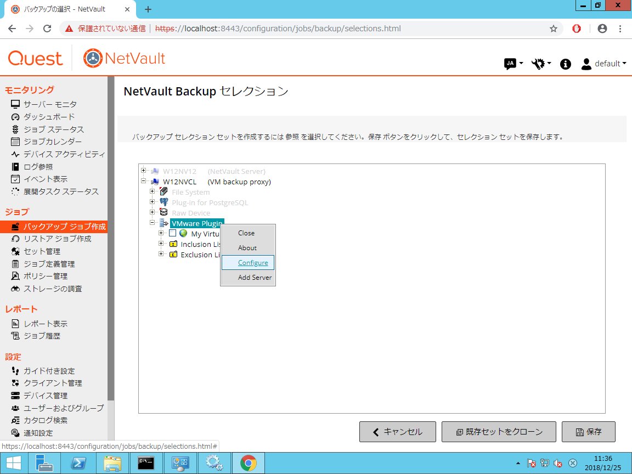Choose About in context menu
Image resolution: width=632 pixels, height=474 pixels.
pyautogui.click(x=247, y=248)
